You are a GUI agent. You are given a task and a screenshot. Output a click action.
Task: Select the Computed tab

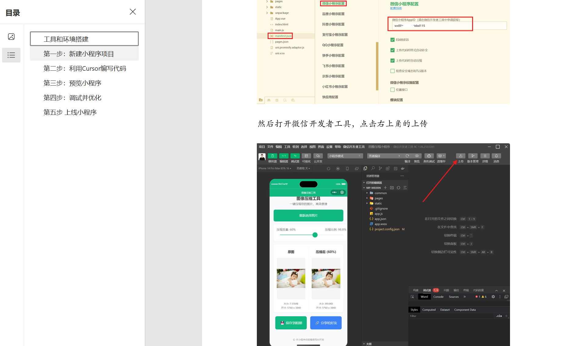tap(429, 310)
